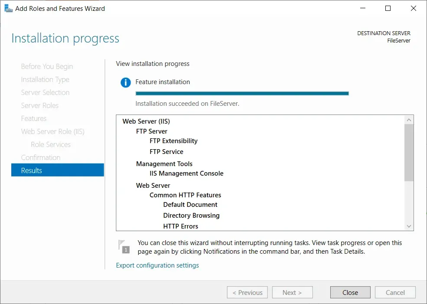Click the wizard app icon in title bar

pos(8,8)
